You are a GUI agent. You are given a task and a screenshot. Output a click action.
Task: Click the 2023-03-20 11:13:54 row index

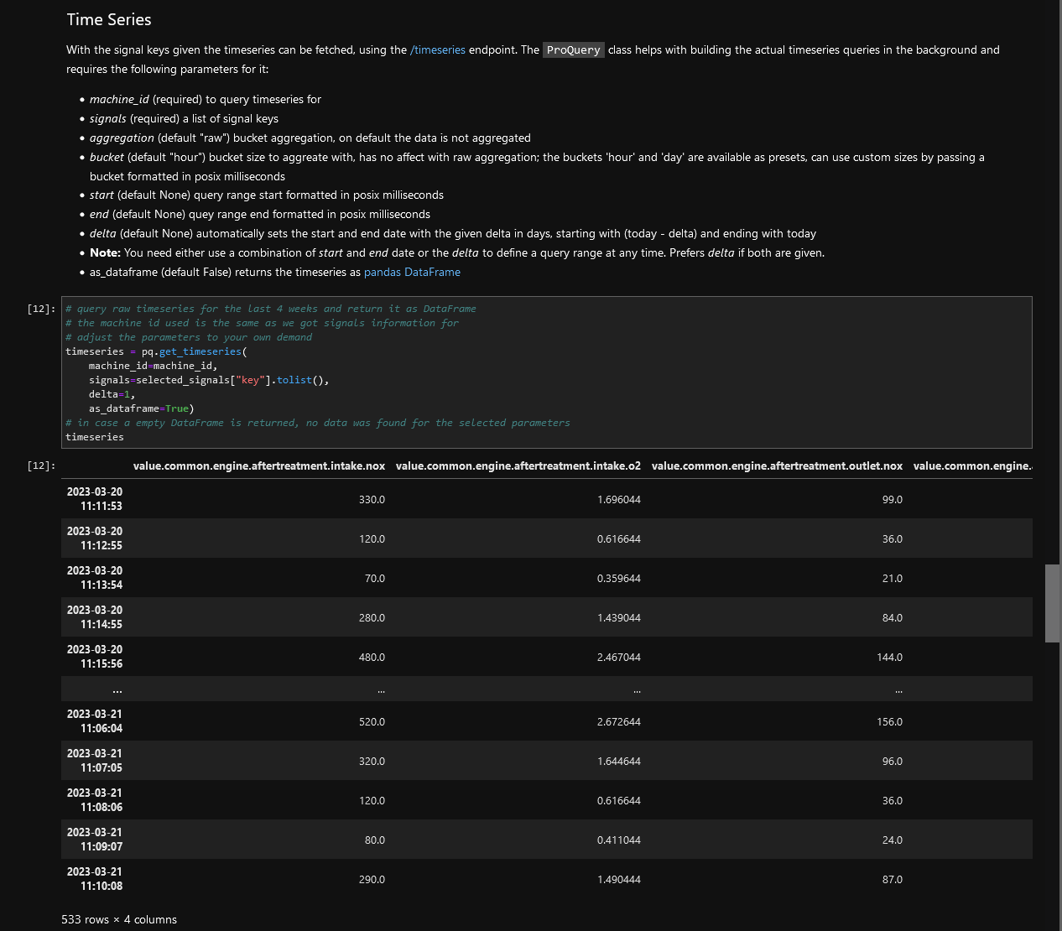pos(95,578)
